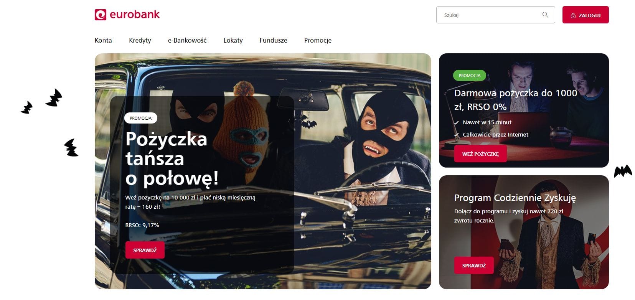Click Sprawdź under Program Codziennie Zyskuję
The width and height of the screenshot is (635, 300).
tap(474, 265)
